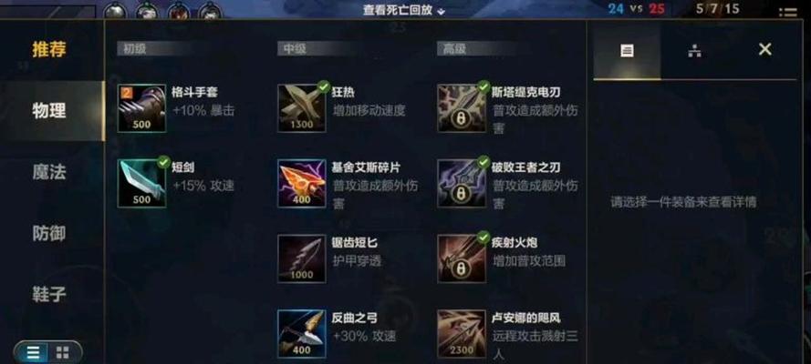Choose the 狂热 Zeal item icon
The height and width of the screenshot is (364, 811).
(302, 108)
